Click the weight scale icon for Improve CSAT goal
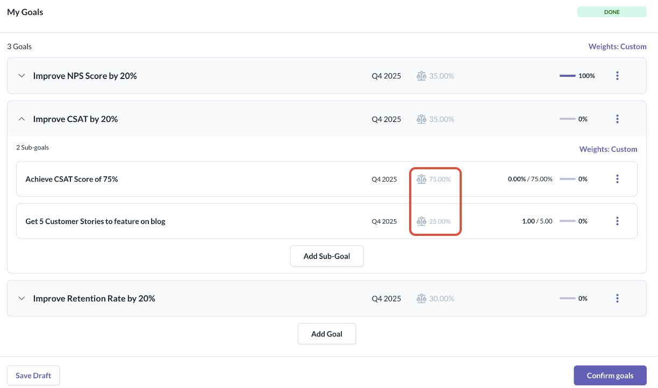 [x=421, y=119]
